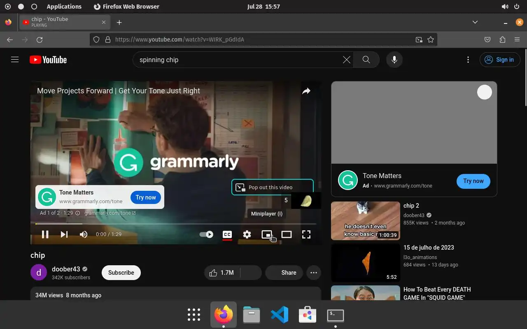Skip to the next video
This screenshot has width=527, height=329.
64,234
